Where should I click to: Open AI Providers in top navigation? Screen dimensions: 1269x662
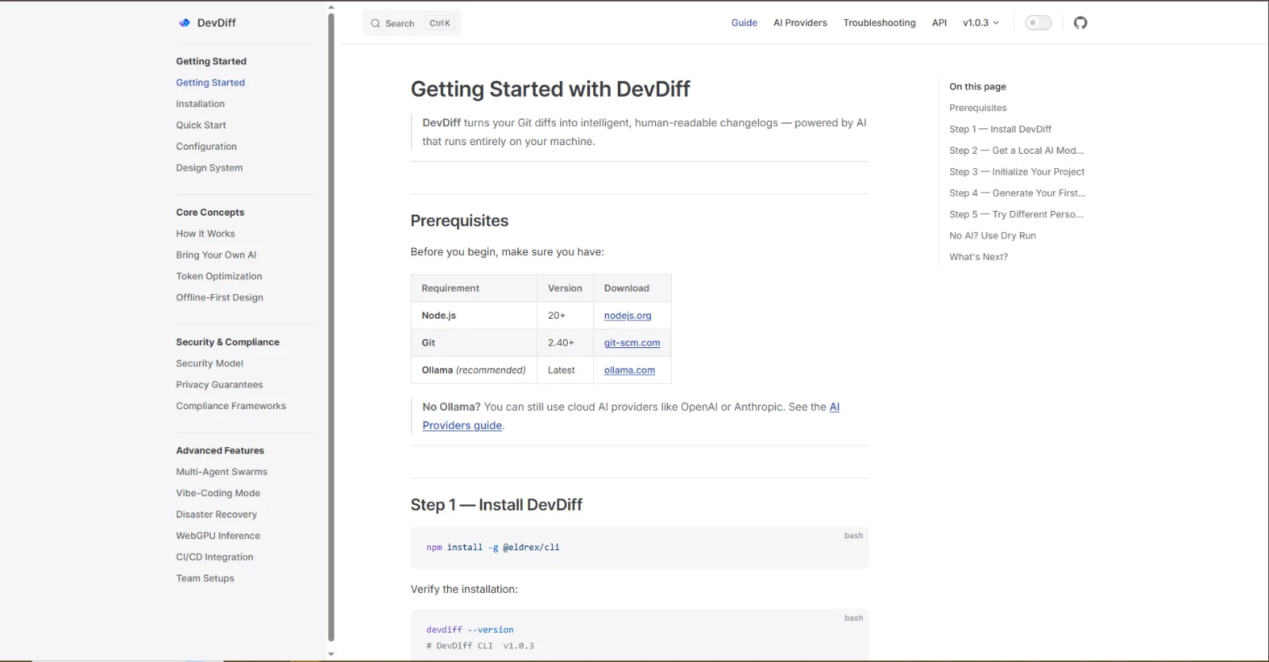point(800,23)
